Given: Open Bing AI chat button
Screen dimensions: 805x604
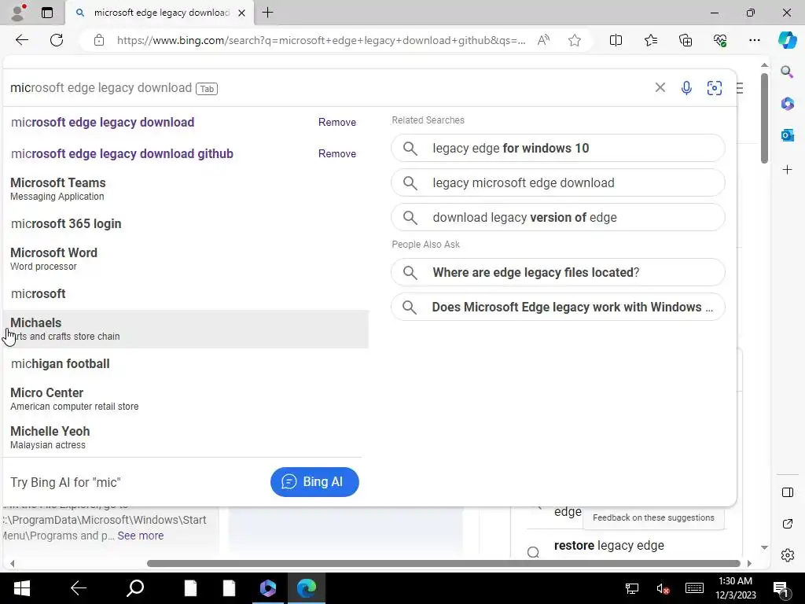Looking at the screenshot, I should 314,482.
